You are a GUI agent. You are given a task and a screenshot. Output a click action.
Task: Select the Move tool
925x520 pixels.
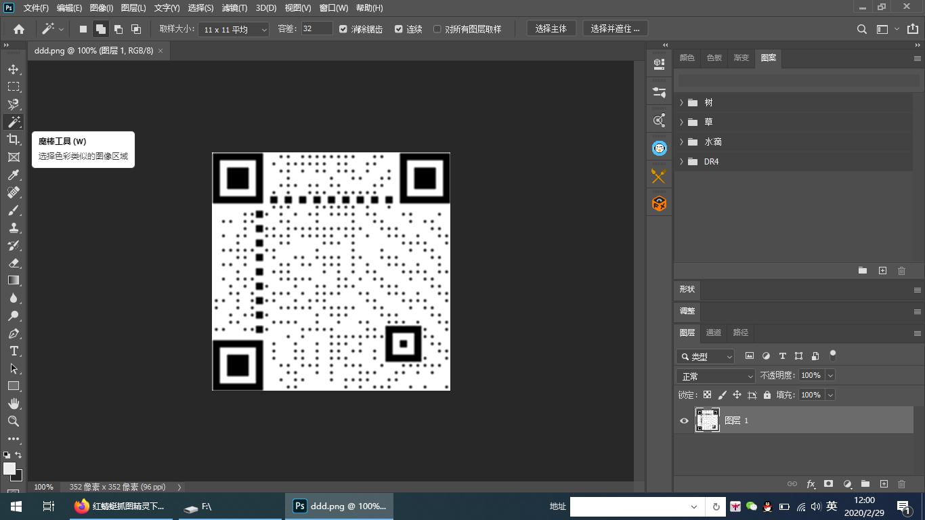click(x=14, y=69)
